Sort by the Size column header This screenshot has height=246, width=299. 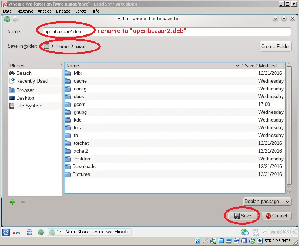tap(249, 66)
